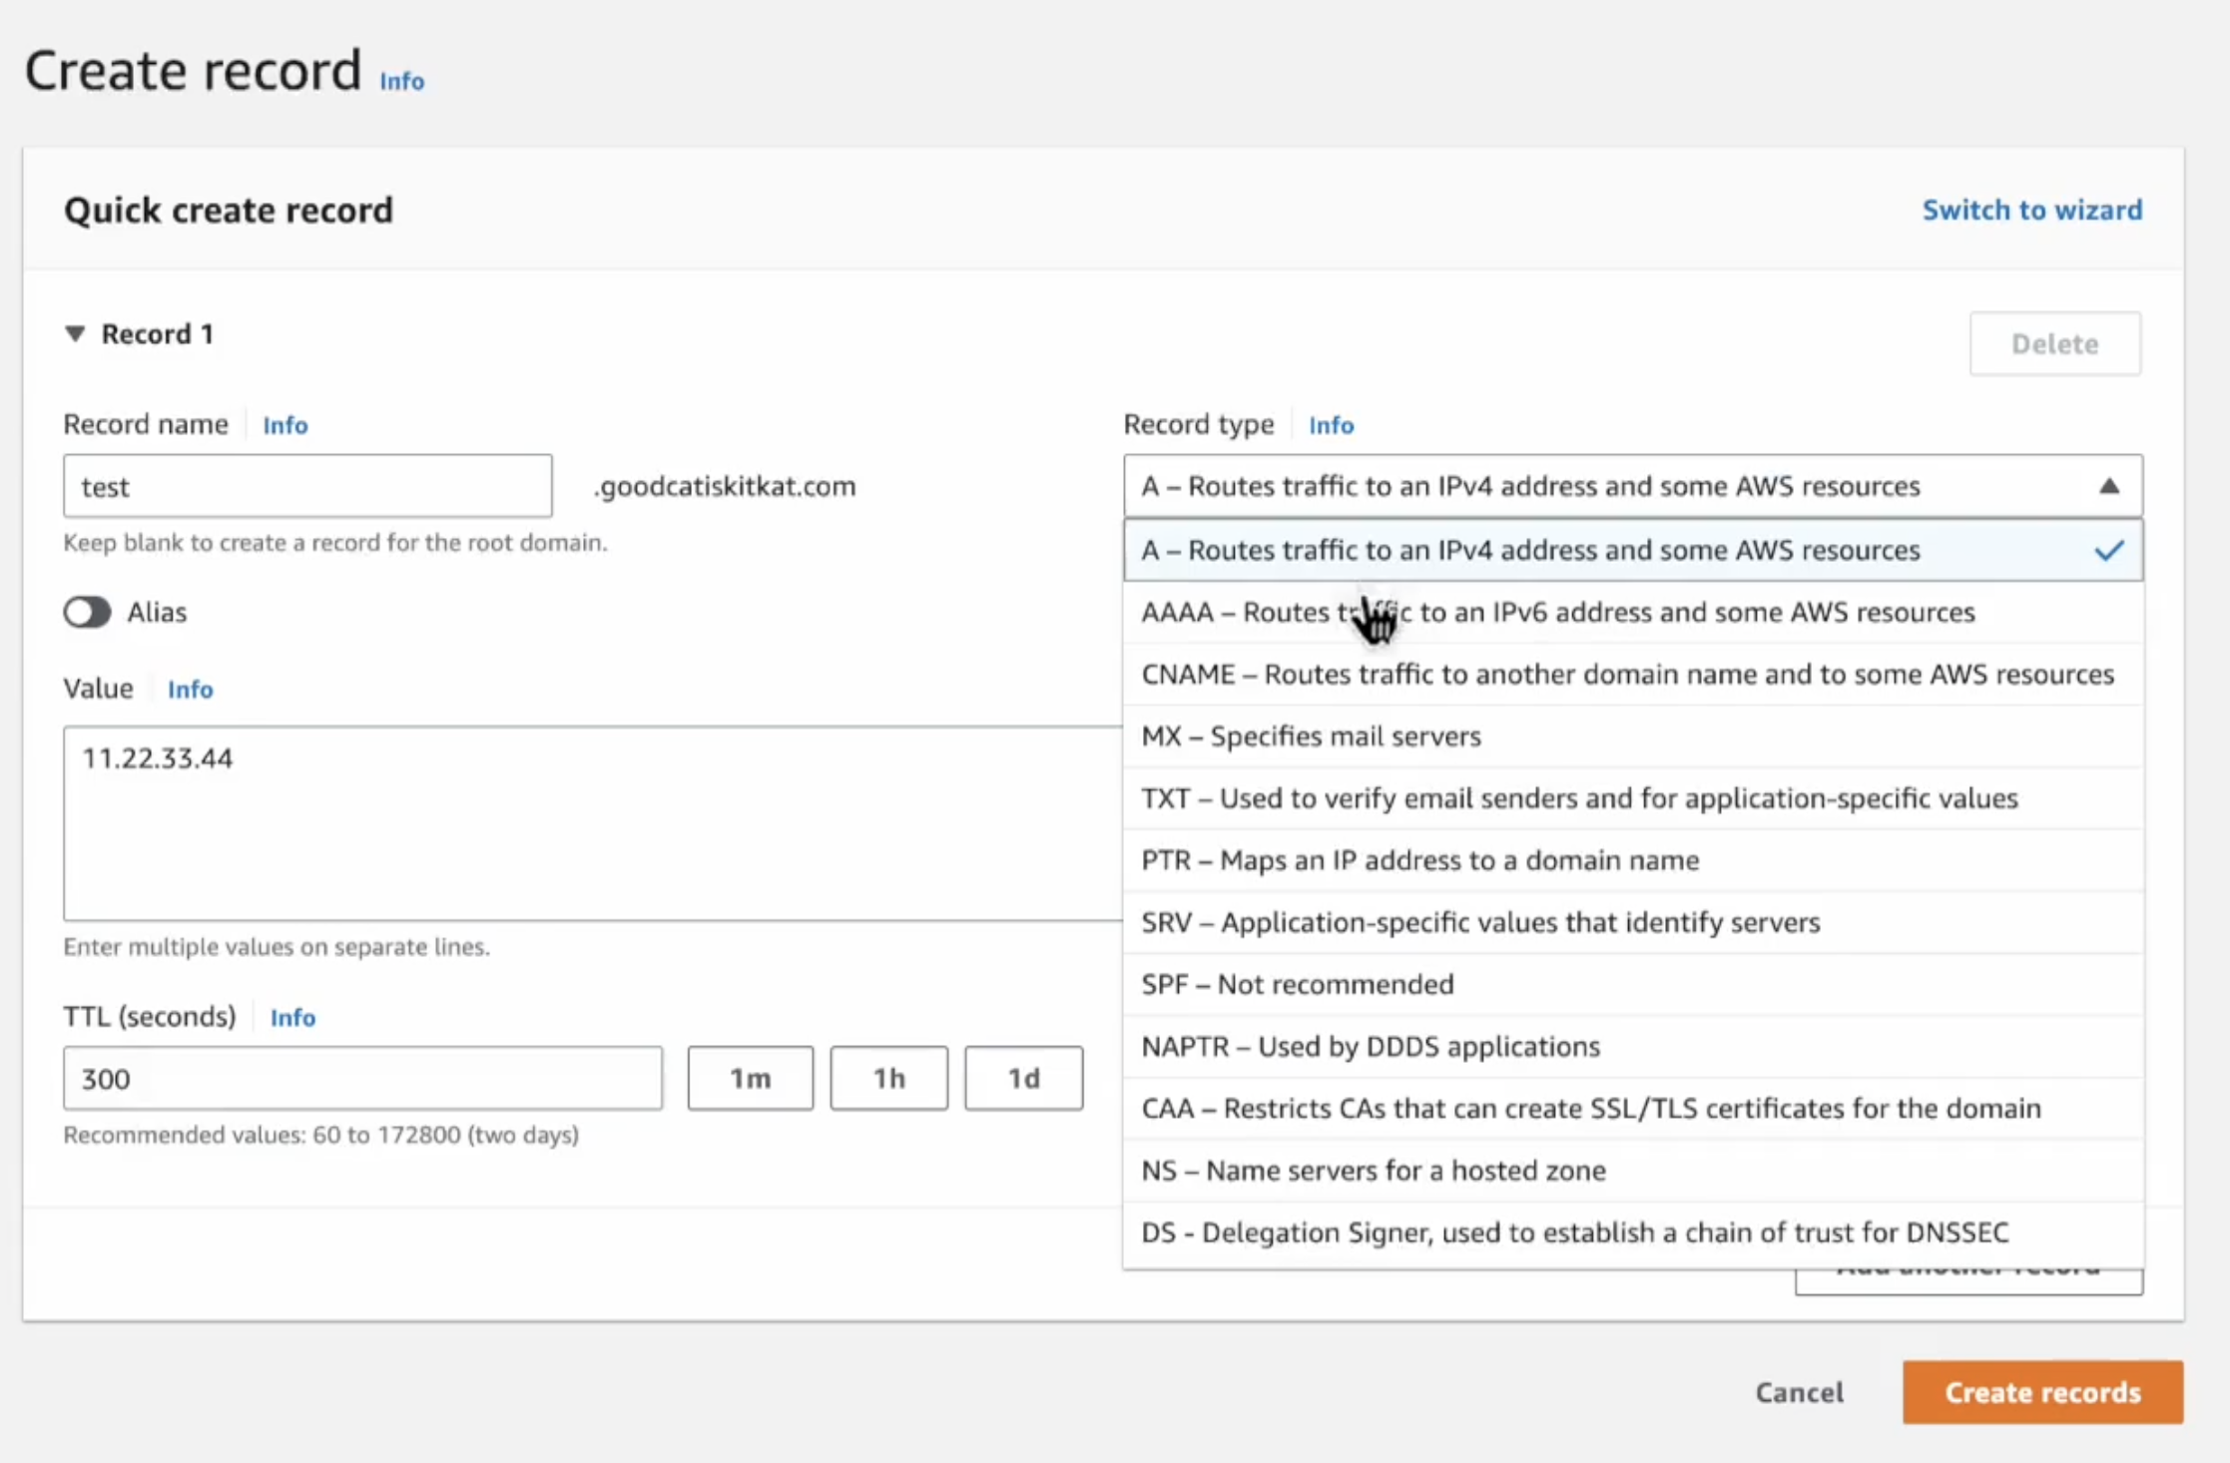Close the Record type dropdown arrow

click(x=2108, y=486)
